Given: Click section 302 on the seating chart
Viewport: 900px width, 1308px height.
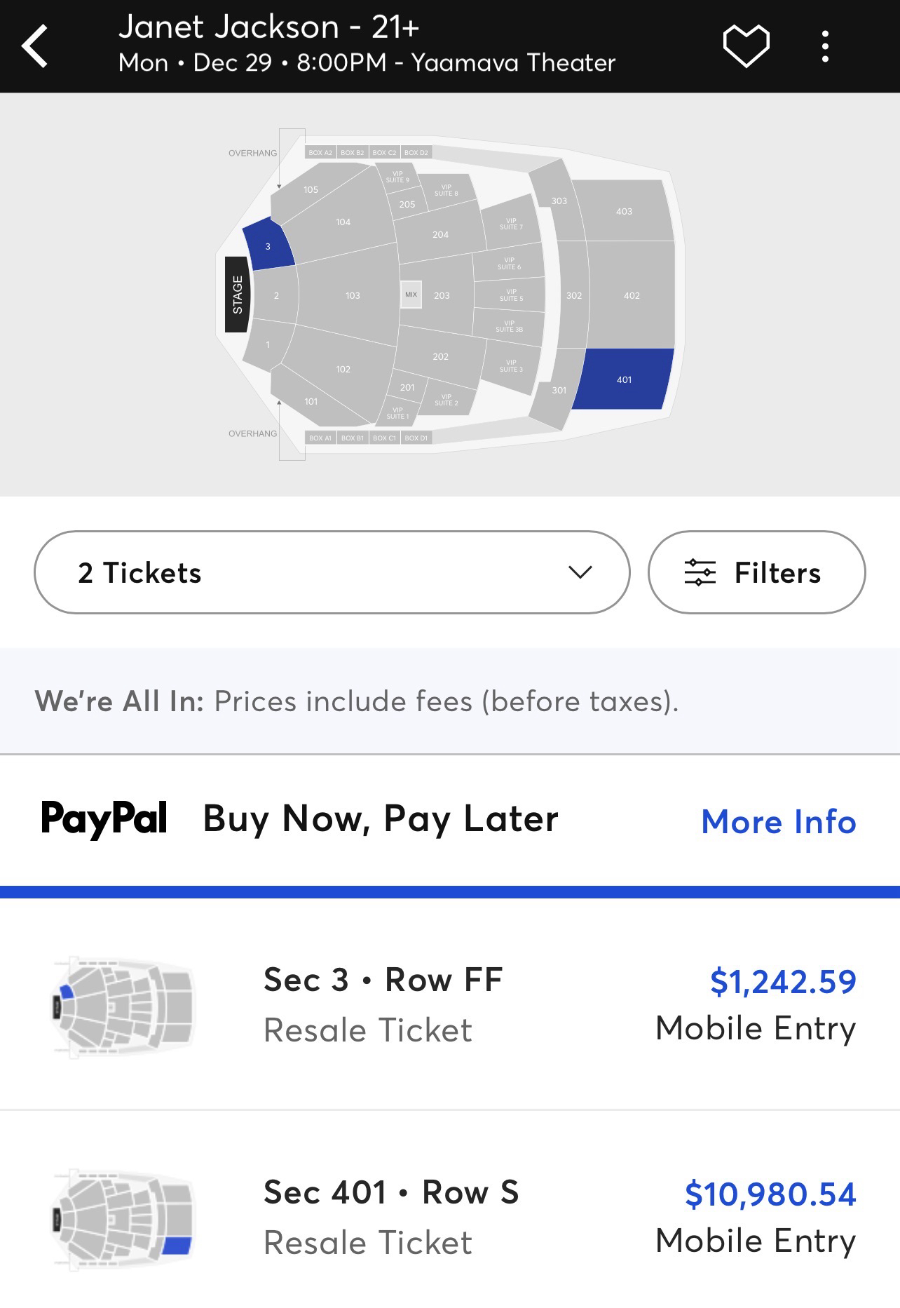Looking at the screenshot, I should (573, 296).
